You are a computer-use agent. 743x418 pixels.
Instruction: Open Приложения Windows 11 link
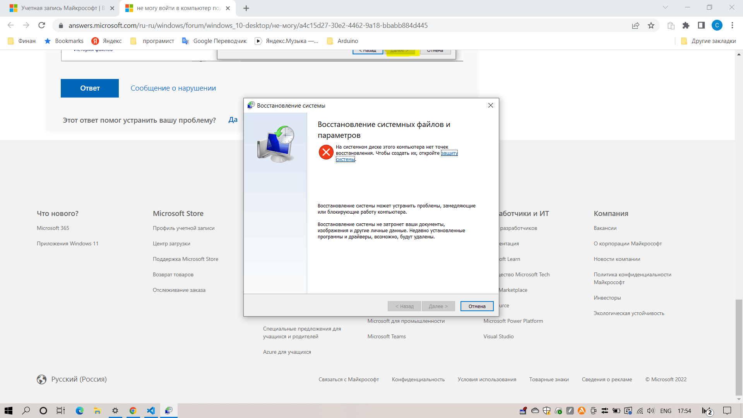point(68,243)
